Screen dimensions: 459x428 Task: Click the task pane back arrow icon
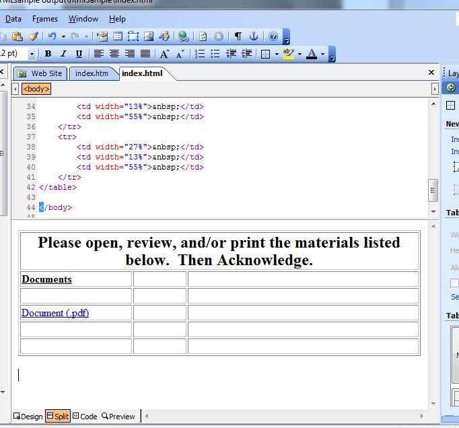(x=451, y=88)
